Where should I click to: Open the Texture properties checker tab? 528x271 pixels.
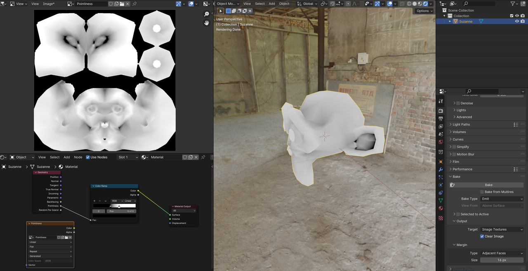[x=441, y=218]
